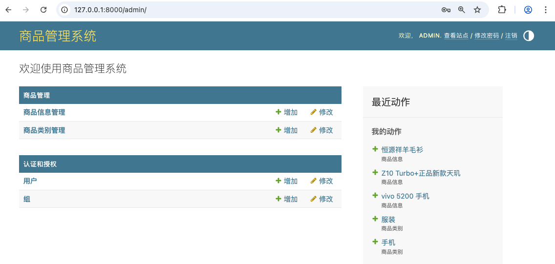Click the 查看站点 link
The height and width of the screenshot is (264, 555).
coord(456,36)
